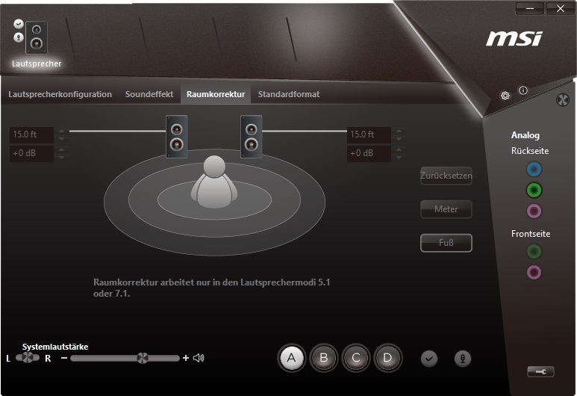Click the default device checkmark above Lautsprecher
This screenshot has height=396, width=577.
coord(19,24)
